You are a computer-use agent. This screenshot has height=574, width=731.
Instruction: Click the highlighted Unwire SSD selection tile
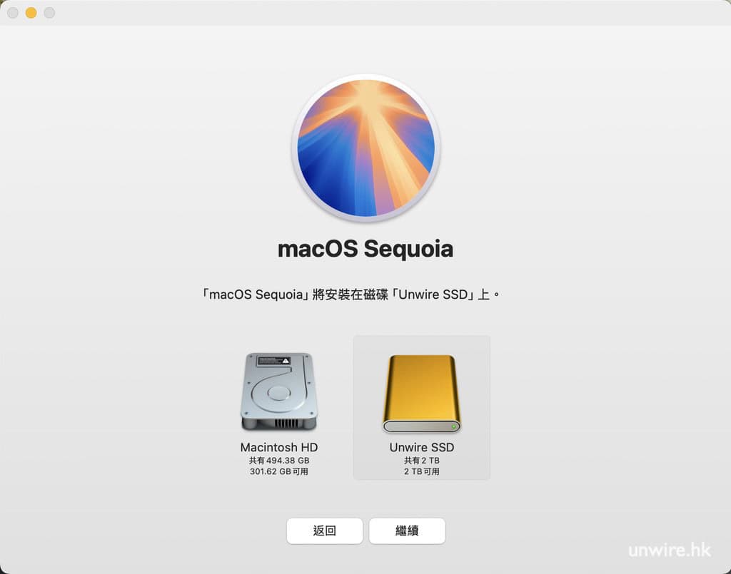pyautogui.click(x=421, y=407)
